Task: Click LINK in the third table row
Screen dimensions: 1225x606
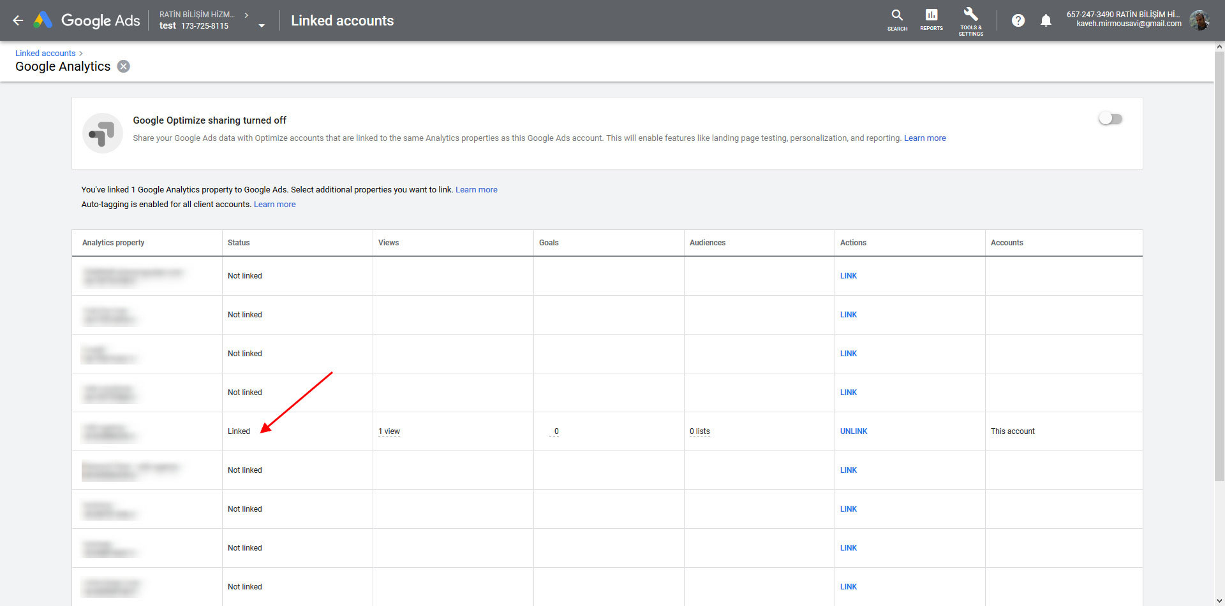Action: point(848,354)
